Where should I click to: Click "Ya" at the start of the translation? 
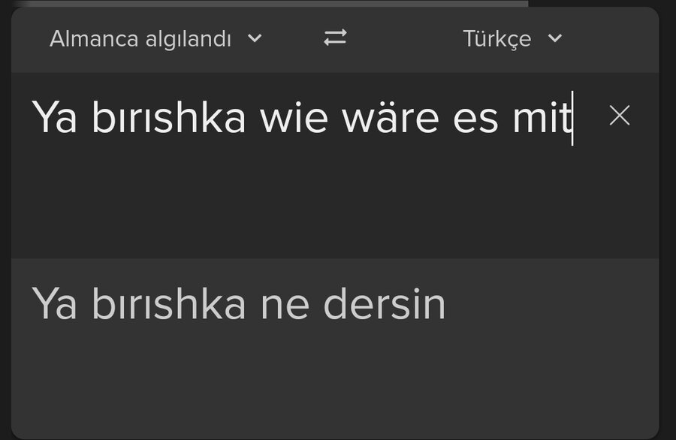[x=55, y=304]
